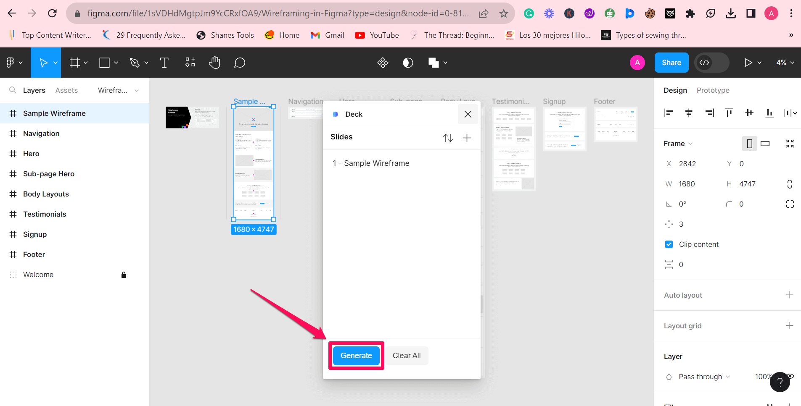Open the zoom level 4% dropdown
The height and width of the screenshot is (406, 801).
coord(785,63)
